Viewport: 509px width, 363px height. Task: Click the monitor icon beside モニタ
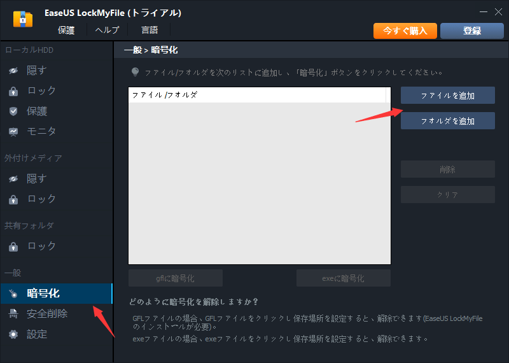(x=13, y=132)
